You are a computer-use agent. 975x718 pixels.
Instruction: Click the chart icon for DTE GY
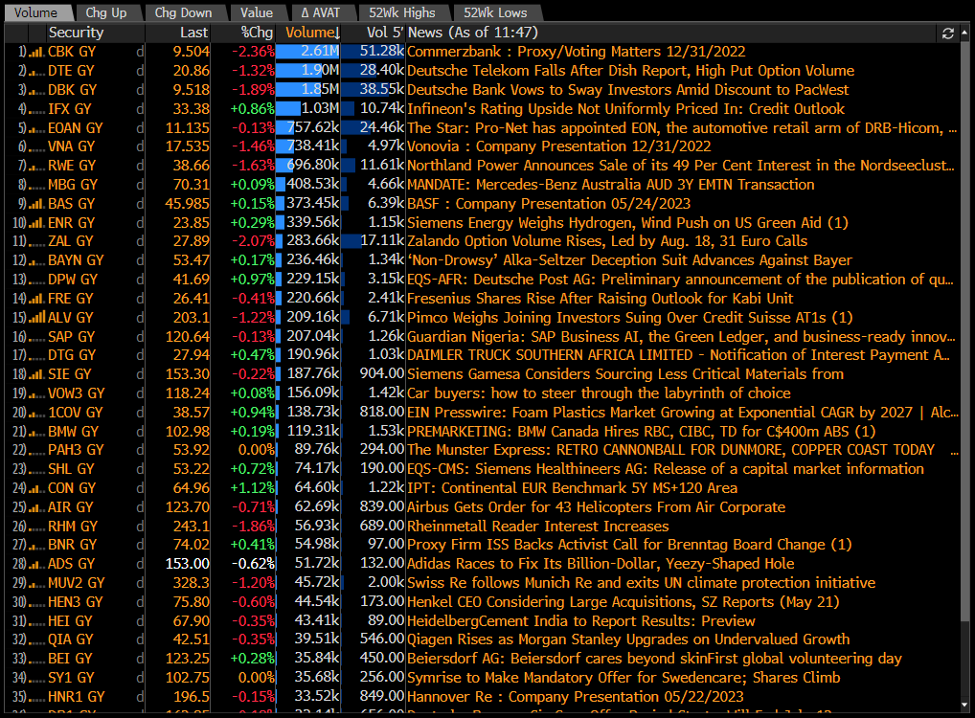coord(36,72)
